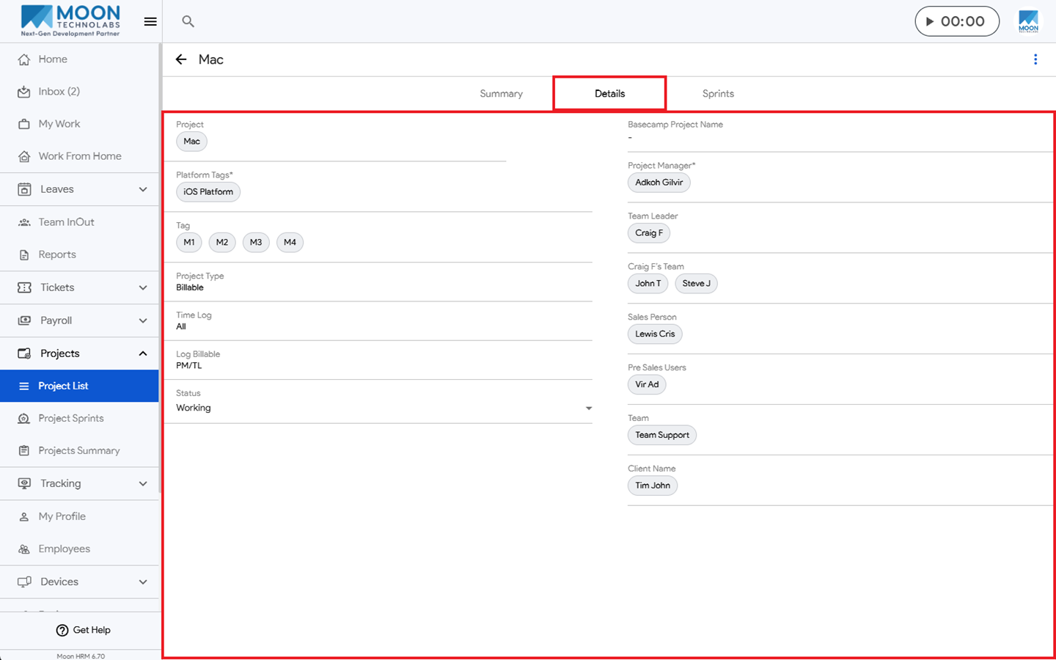1056x660 pixels.
Task: Click the Leaves calendar icon
Action: tap(24, 189)
